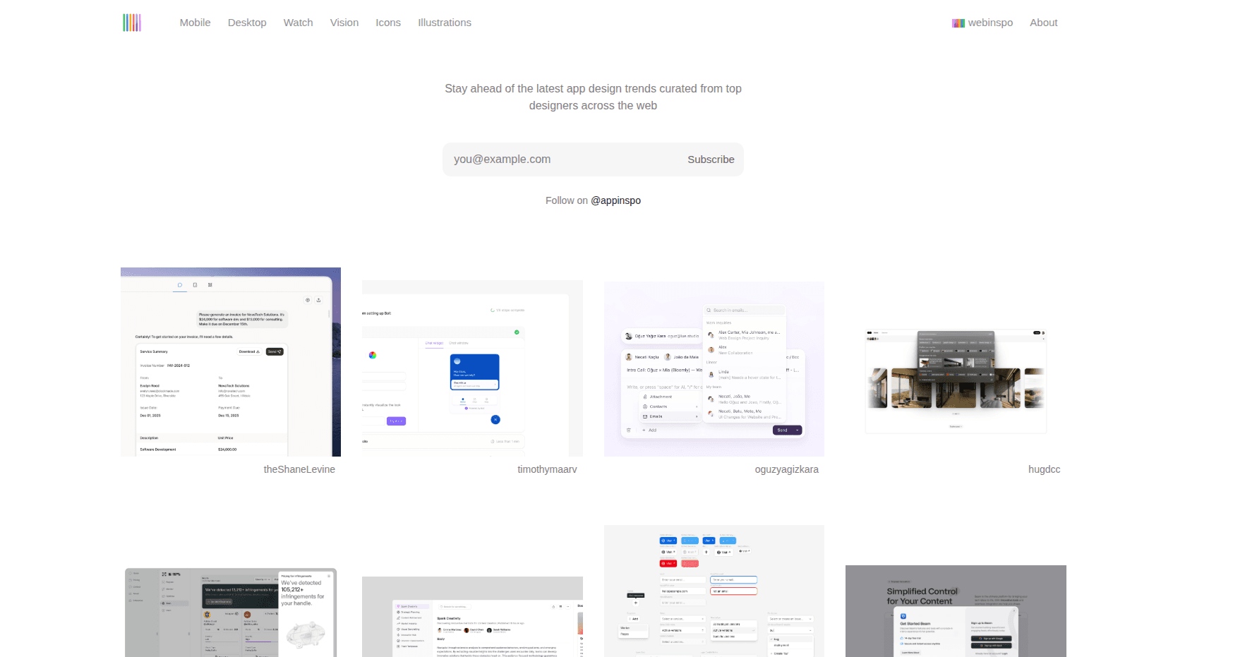Open timothymaarv design thumbnail

pos(472,368)
